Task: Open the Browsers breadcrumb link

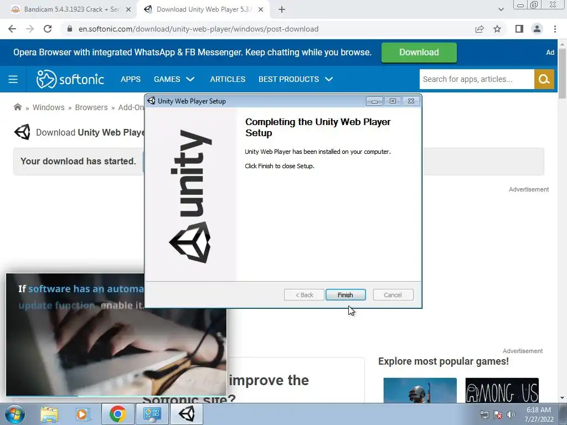Action: [x=91, y=107]
